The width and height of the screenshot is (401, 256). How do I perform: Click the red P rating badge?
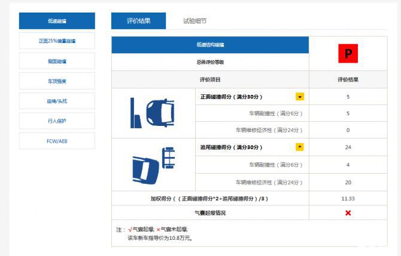point(348,54)
